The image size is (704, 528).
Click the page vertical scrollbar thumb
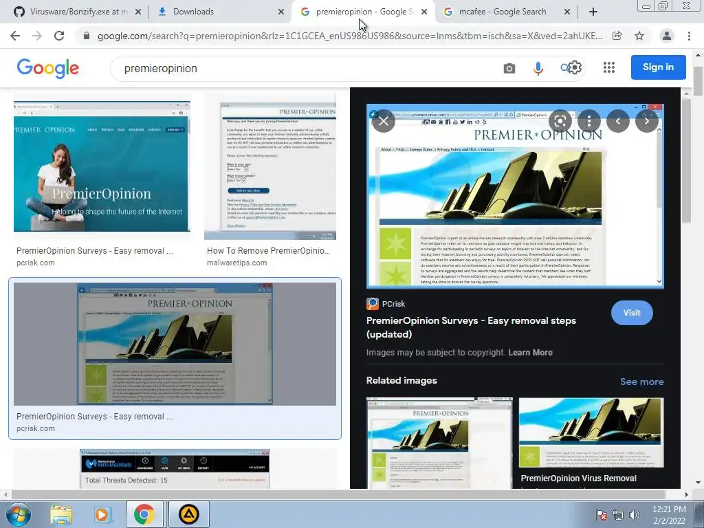point(698,81)
